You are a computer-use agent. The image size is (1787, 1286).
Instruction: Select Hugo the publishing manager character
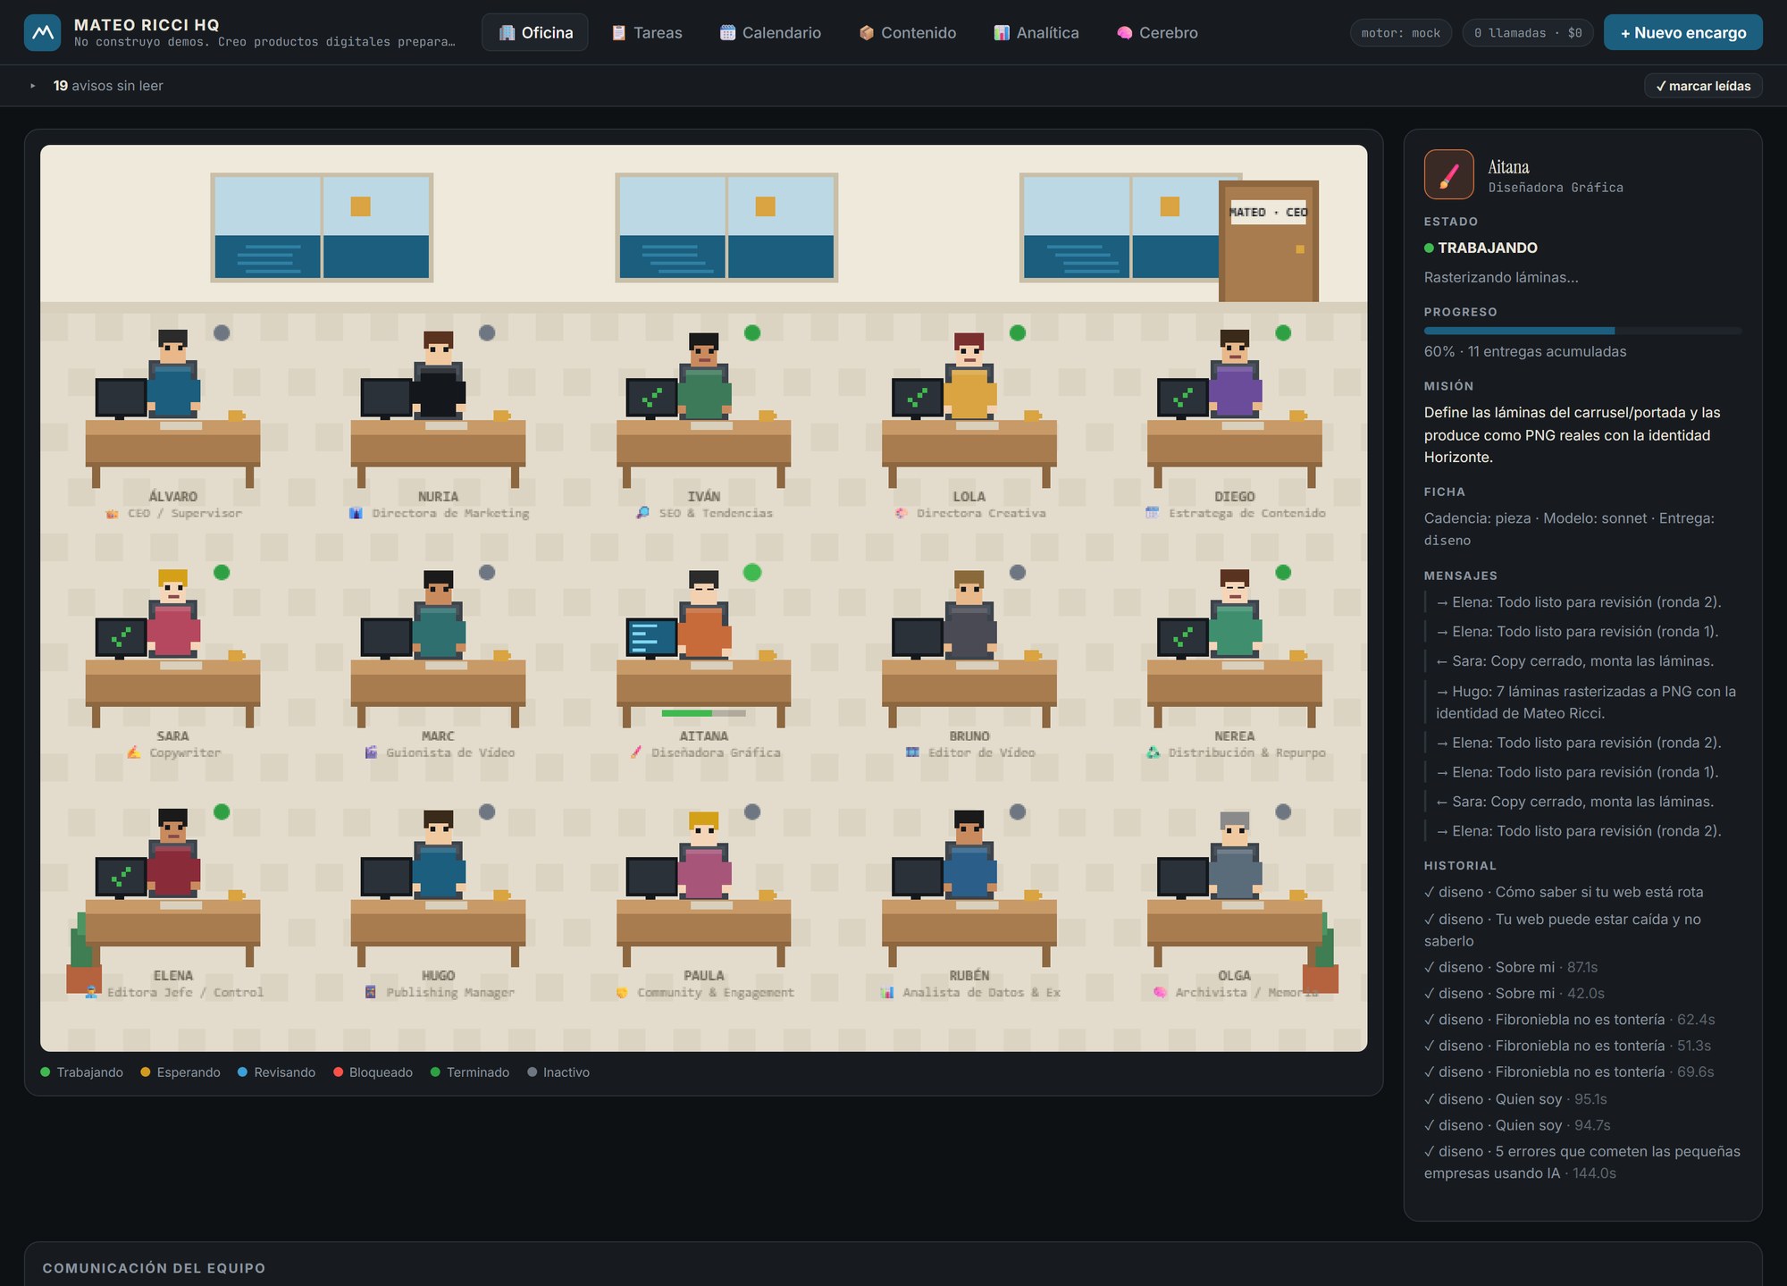(x=438, y=853)
